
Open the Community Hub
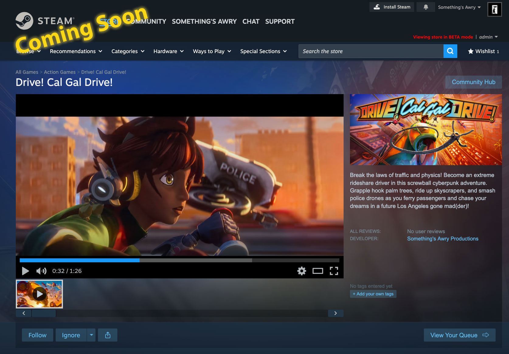tap(473, 82)
